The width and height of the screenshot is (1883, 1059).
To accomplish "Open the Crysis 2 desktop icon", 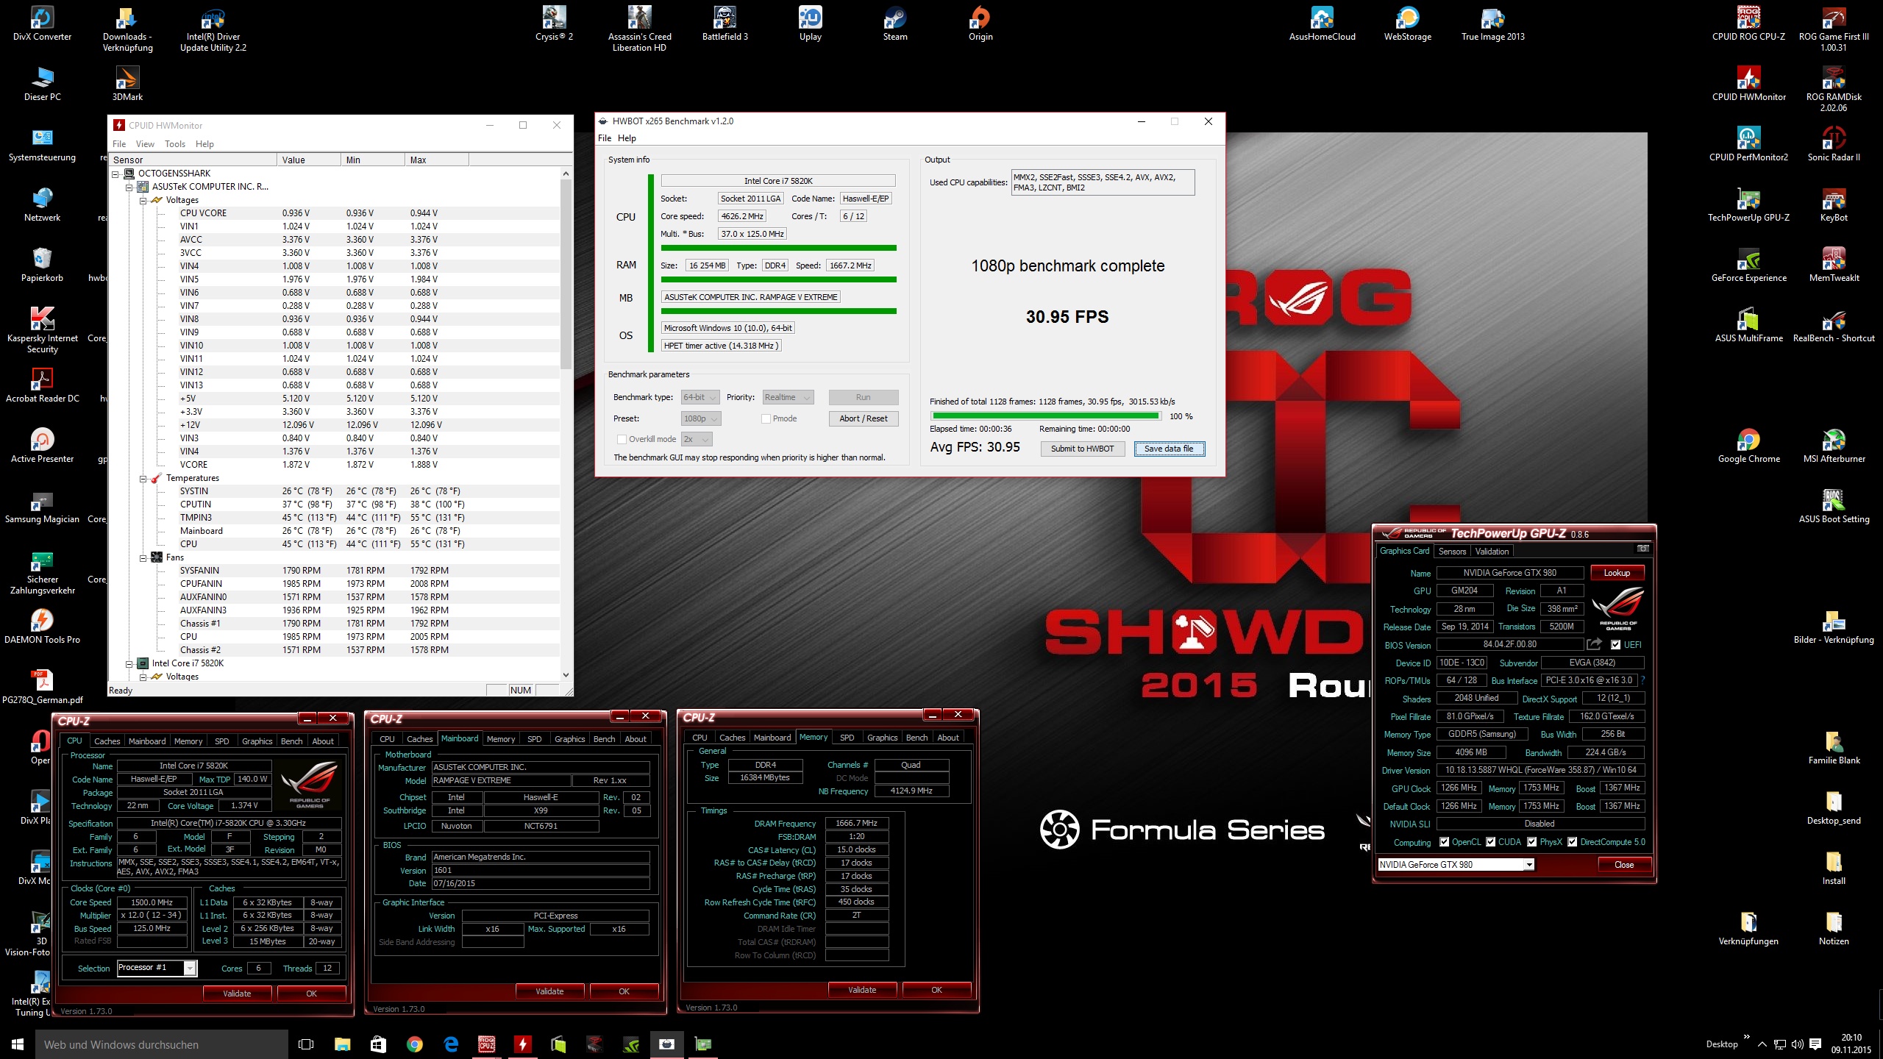I will click(x=554, y=23).
